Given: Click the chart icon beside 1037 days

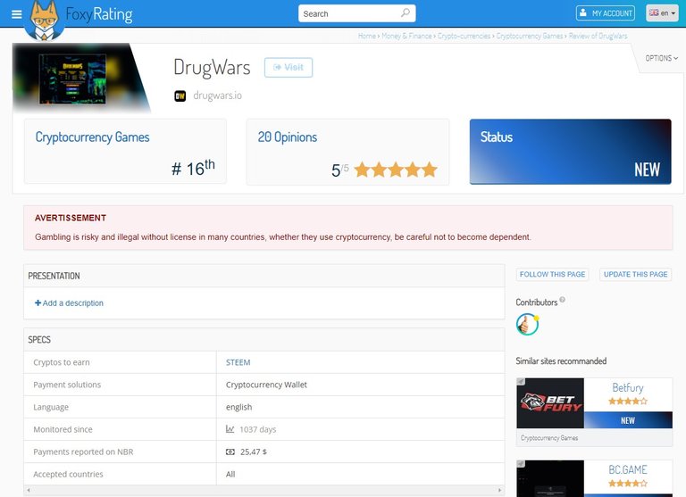Looking at the screenshot, I should coord(230,429).
